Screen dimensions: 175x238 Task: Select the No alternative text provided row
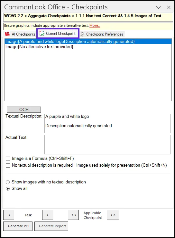click(88, 47)
